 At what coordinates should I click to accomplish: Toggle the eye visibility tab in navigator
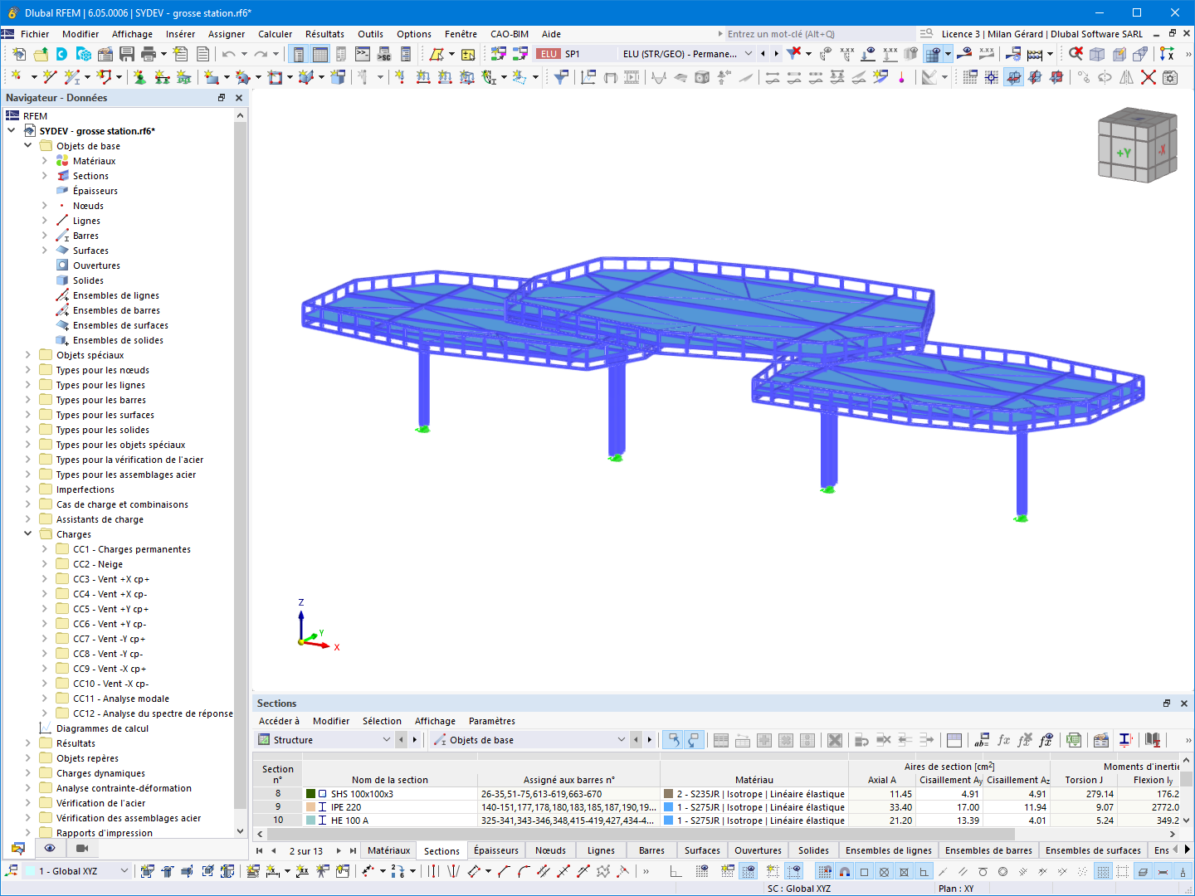coord(50,848)
